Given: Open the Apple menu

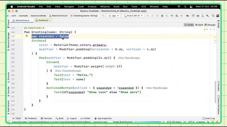Looking at the screenshot, I should [x=12, y=7].
